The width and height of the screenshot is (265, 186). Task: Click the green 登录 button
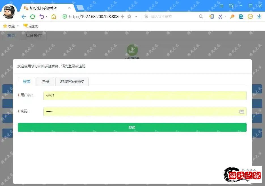(x=132, y=127)
